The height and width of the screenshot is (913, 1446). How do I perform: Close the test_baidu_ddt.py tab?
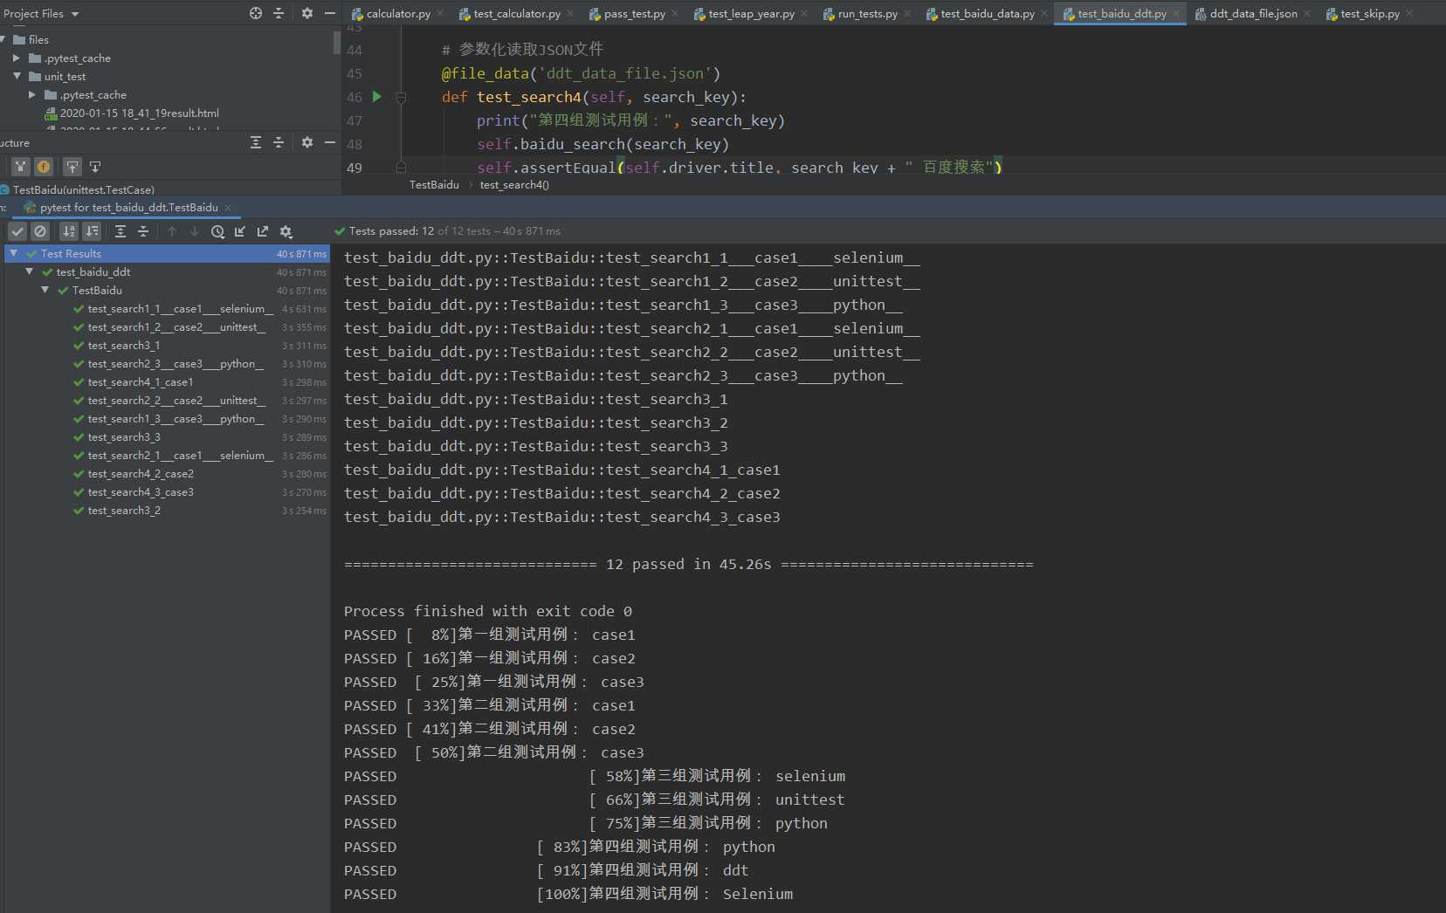(x=1176, y=13)
